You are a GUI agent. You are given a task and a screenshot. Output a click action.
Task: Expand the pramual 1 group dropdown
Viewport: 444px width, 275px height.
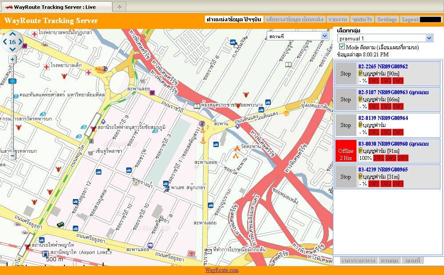(x=429, y=39)
